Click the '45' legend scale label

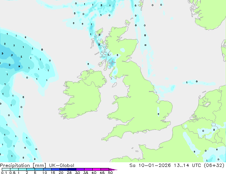tap(102, 173)
